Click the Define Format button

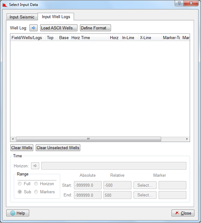coord(95,28)
